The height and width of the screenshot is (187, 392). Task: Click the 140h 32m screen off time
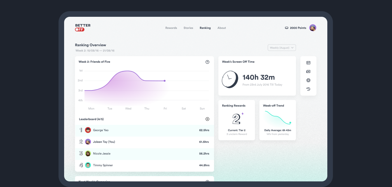coord(258,78)
